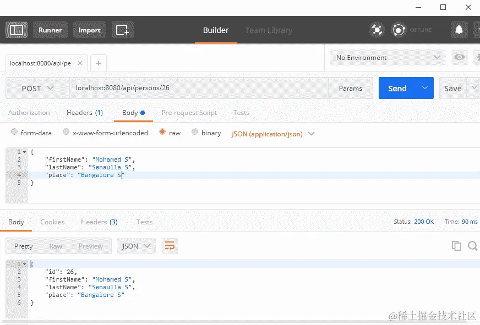480x325 pixels.
Task: Search the response body
Action: coord(473,245)
